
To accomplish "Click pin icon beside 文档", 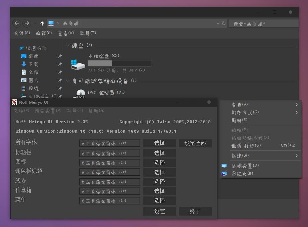I will (60, 72).
